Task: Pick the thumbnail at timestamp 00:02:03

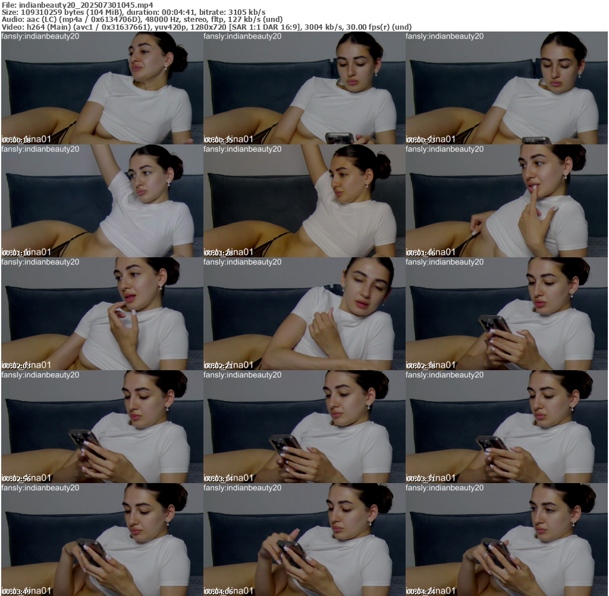Action: point(102,314)
